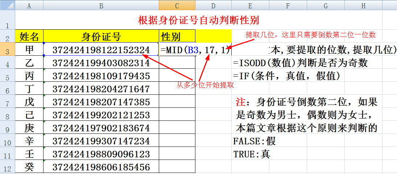Select column G header
The width and height of the screenshot is (397, 174).
pos(326,5)
